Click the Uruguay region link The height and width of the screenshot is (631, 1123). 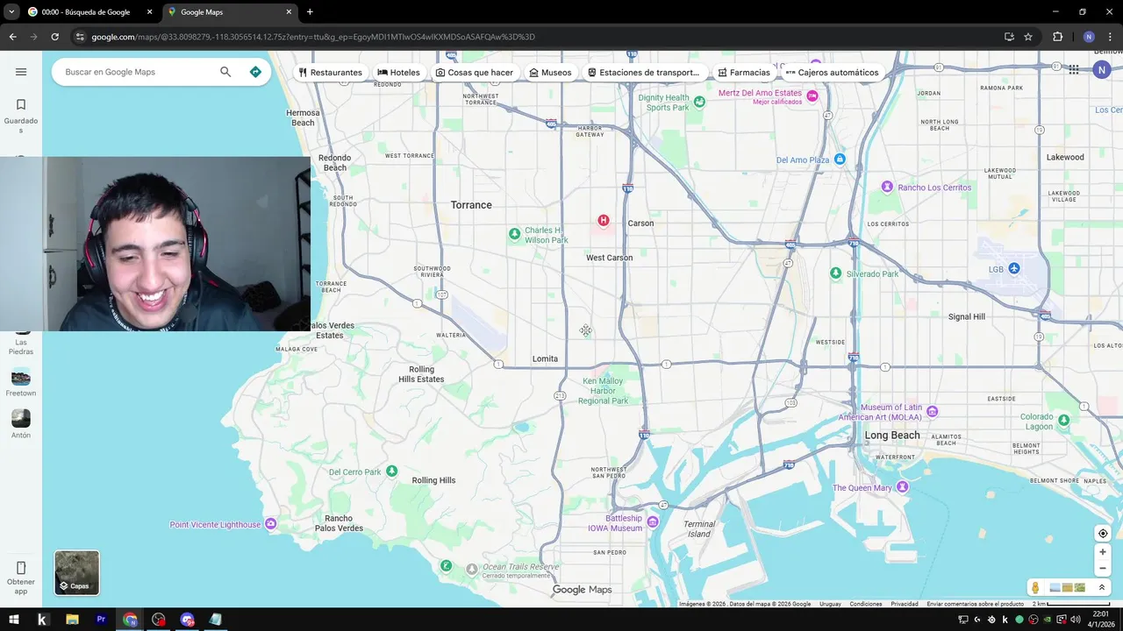(x=830, y=604)
